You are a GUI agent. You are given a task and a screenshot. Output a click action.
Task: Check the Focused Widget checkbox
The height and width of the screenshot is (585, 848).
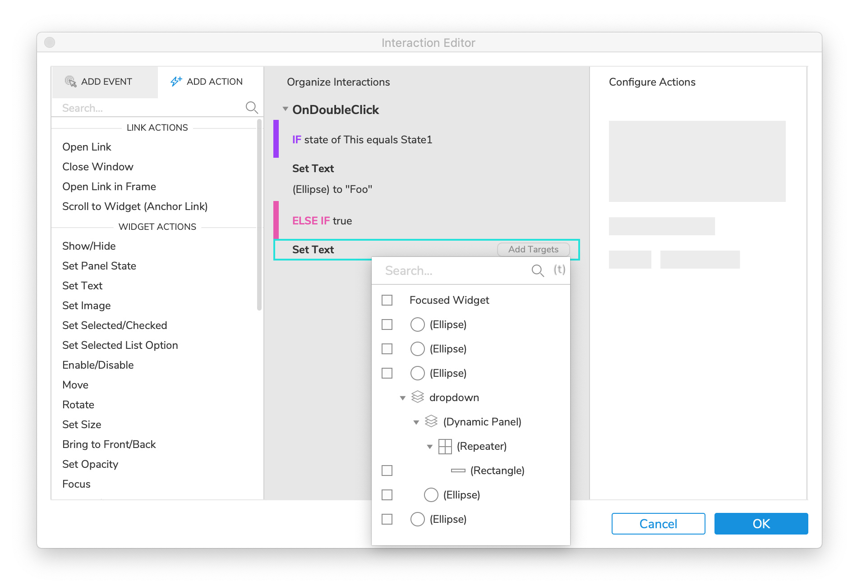387,299
